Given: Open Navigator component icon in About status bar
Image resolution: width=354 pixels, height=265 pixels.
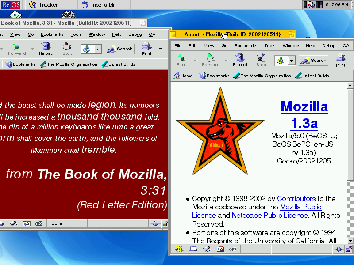Looking at the screenshot, I should coord(179,249).
